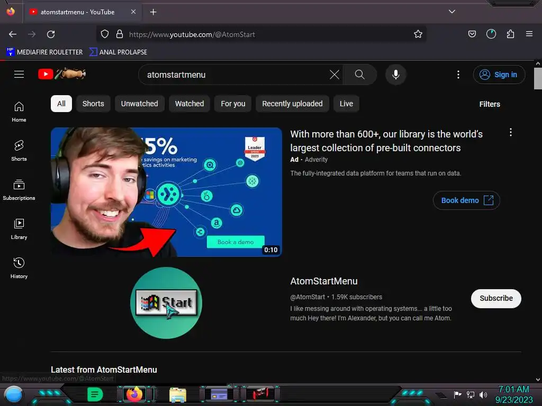The height and width of the screenshot is (406, 542).
Task: Open History in the sidebar
Action: pyautogui.click(x=19, y=268)
